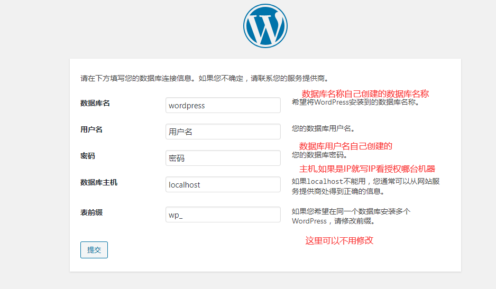
Task: Click the text 您的数据库用户名。
Action: (323, 128)
